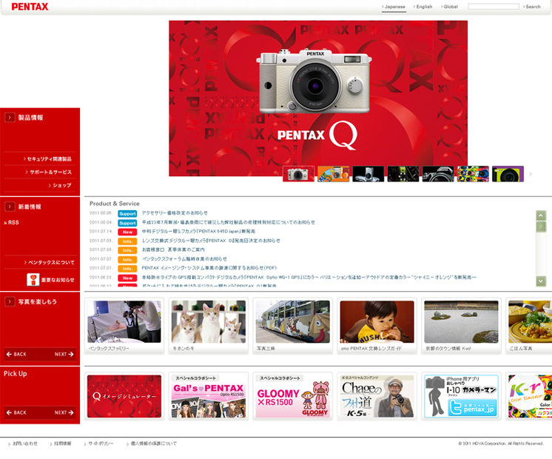Click the news list scrollbar handle
The width and height of the screenshot is (552, 459).
coord(541,226)
